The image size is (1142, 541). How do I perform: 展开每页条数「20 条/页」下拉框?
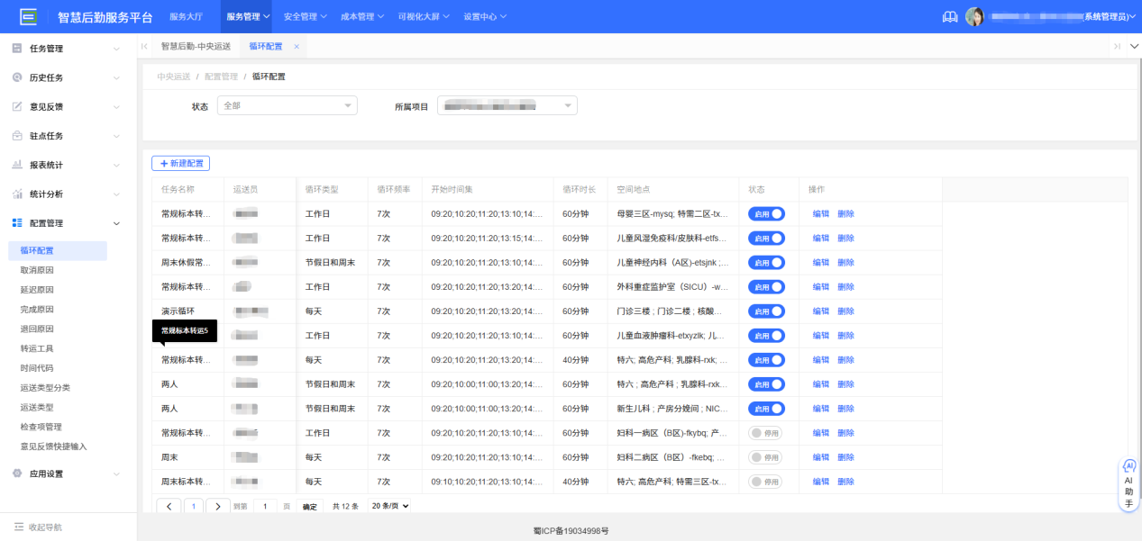388,506
